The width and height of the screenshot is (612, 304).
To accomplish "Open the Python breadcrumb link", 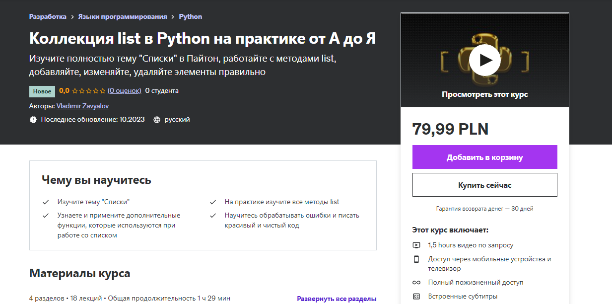I will tap(191, 16).
